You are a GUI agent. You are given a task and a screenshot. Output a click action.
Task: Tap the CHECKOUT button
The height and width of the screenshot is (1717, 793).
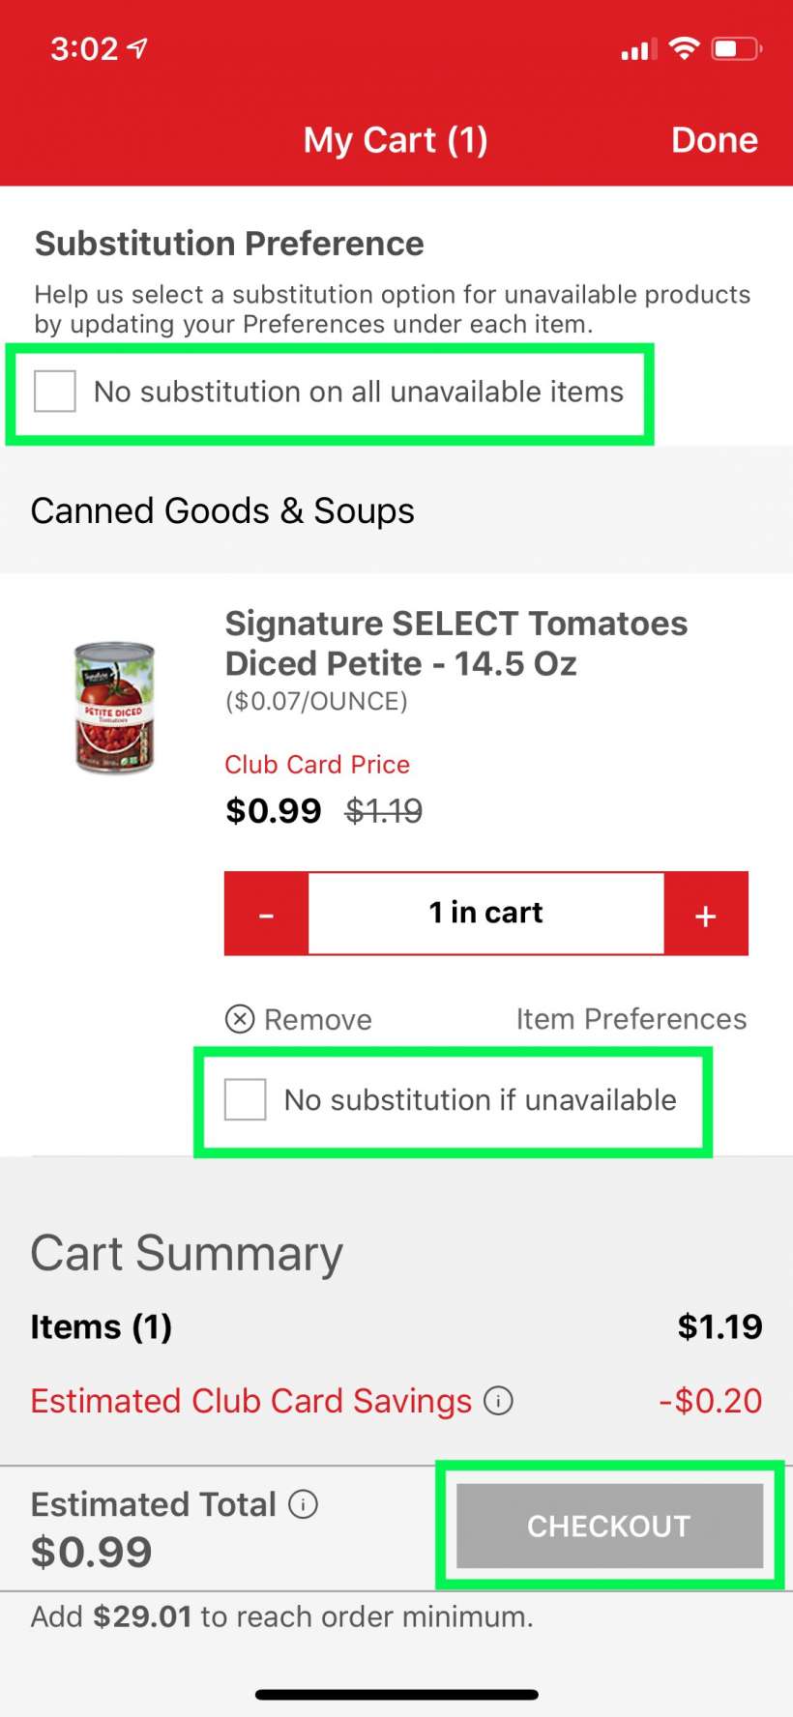point(609,1526)
